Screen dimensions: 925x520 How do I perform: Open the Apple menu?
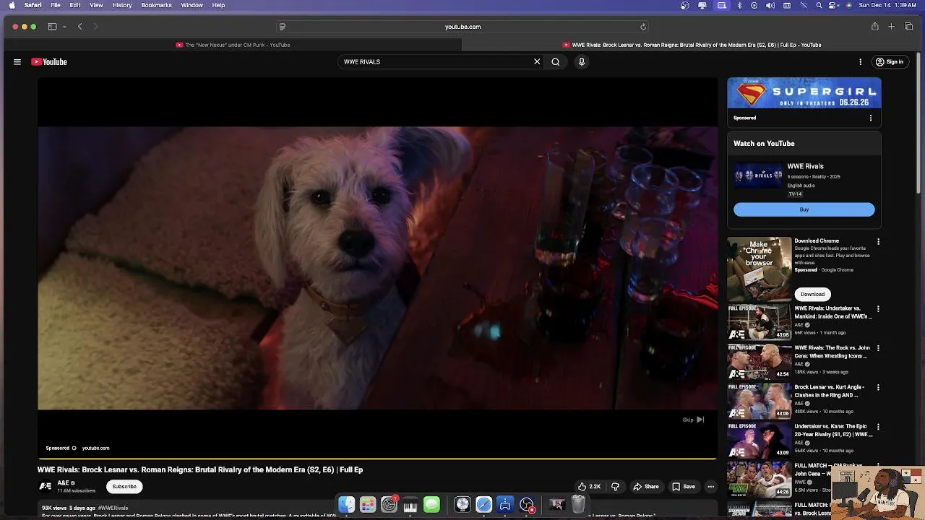tap(12, 5)
